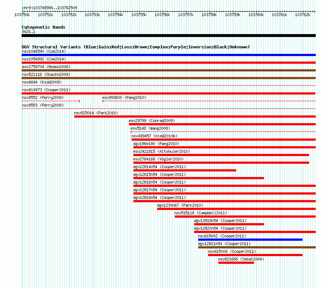Click the nsv6644 (Kidd2008) label
This screenshot has height=288, width=326.
[x=42, y=82]
